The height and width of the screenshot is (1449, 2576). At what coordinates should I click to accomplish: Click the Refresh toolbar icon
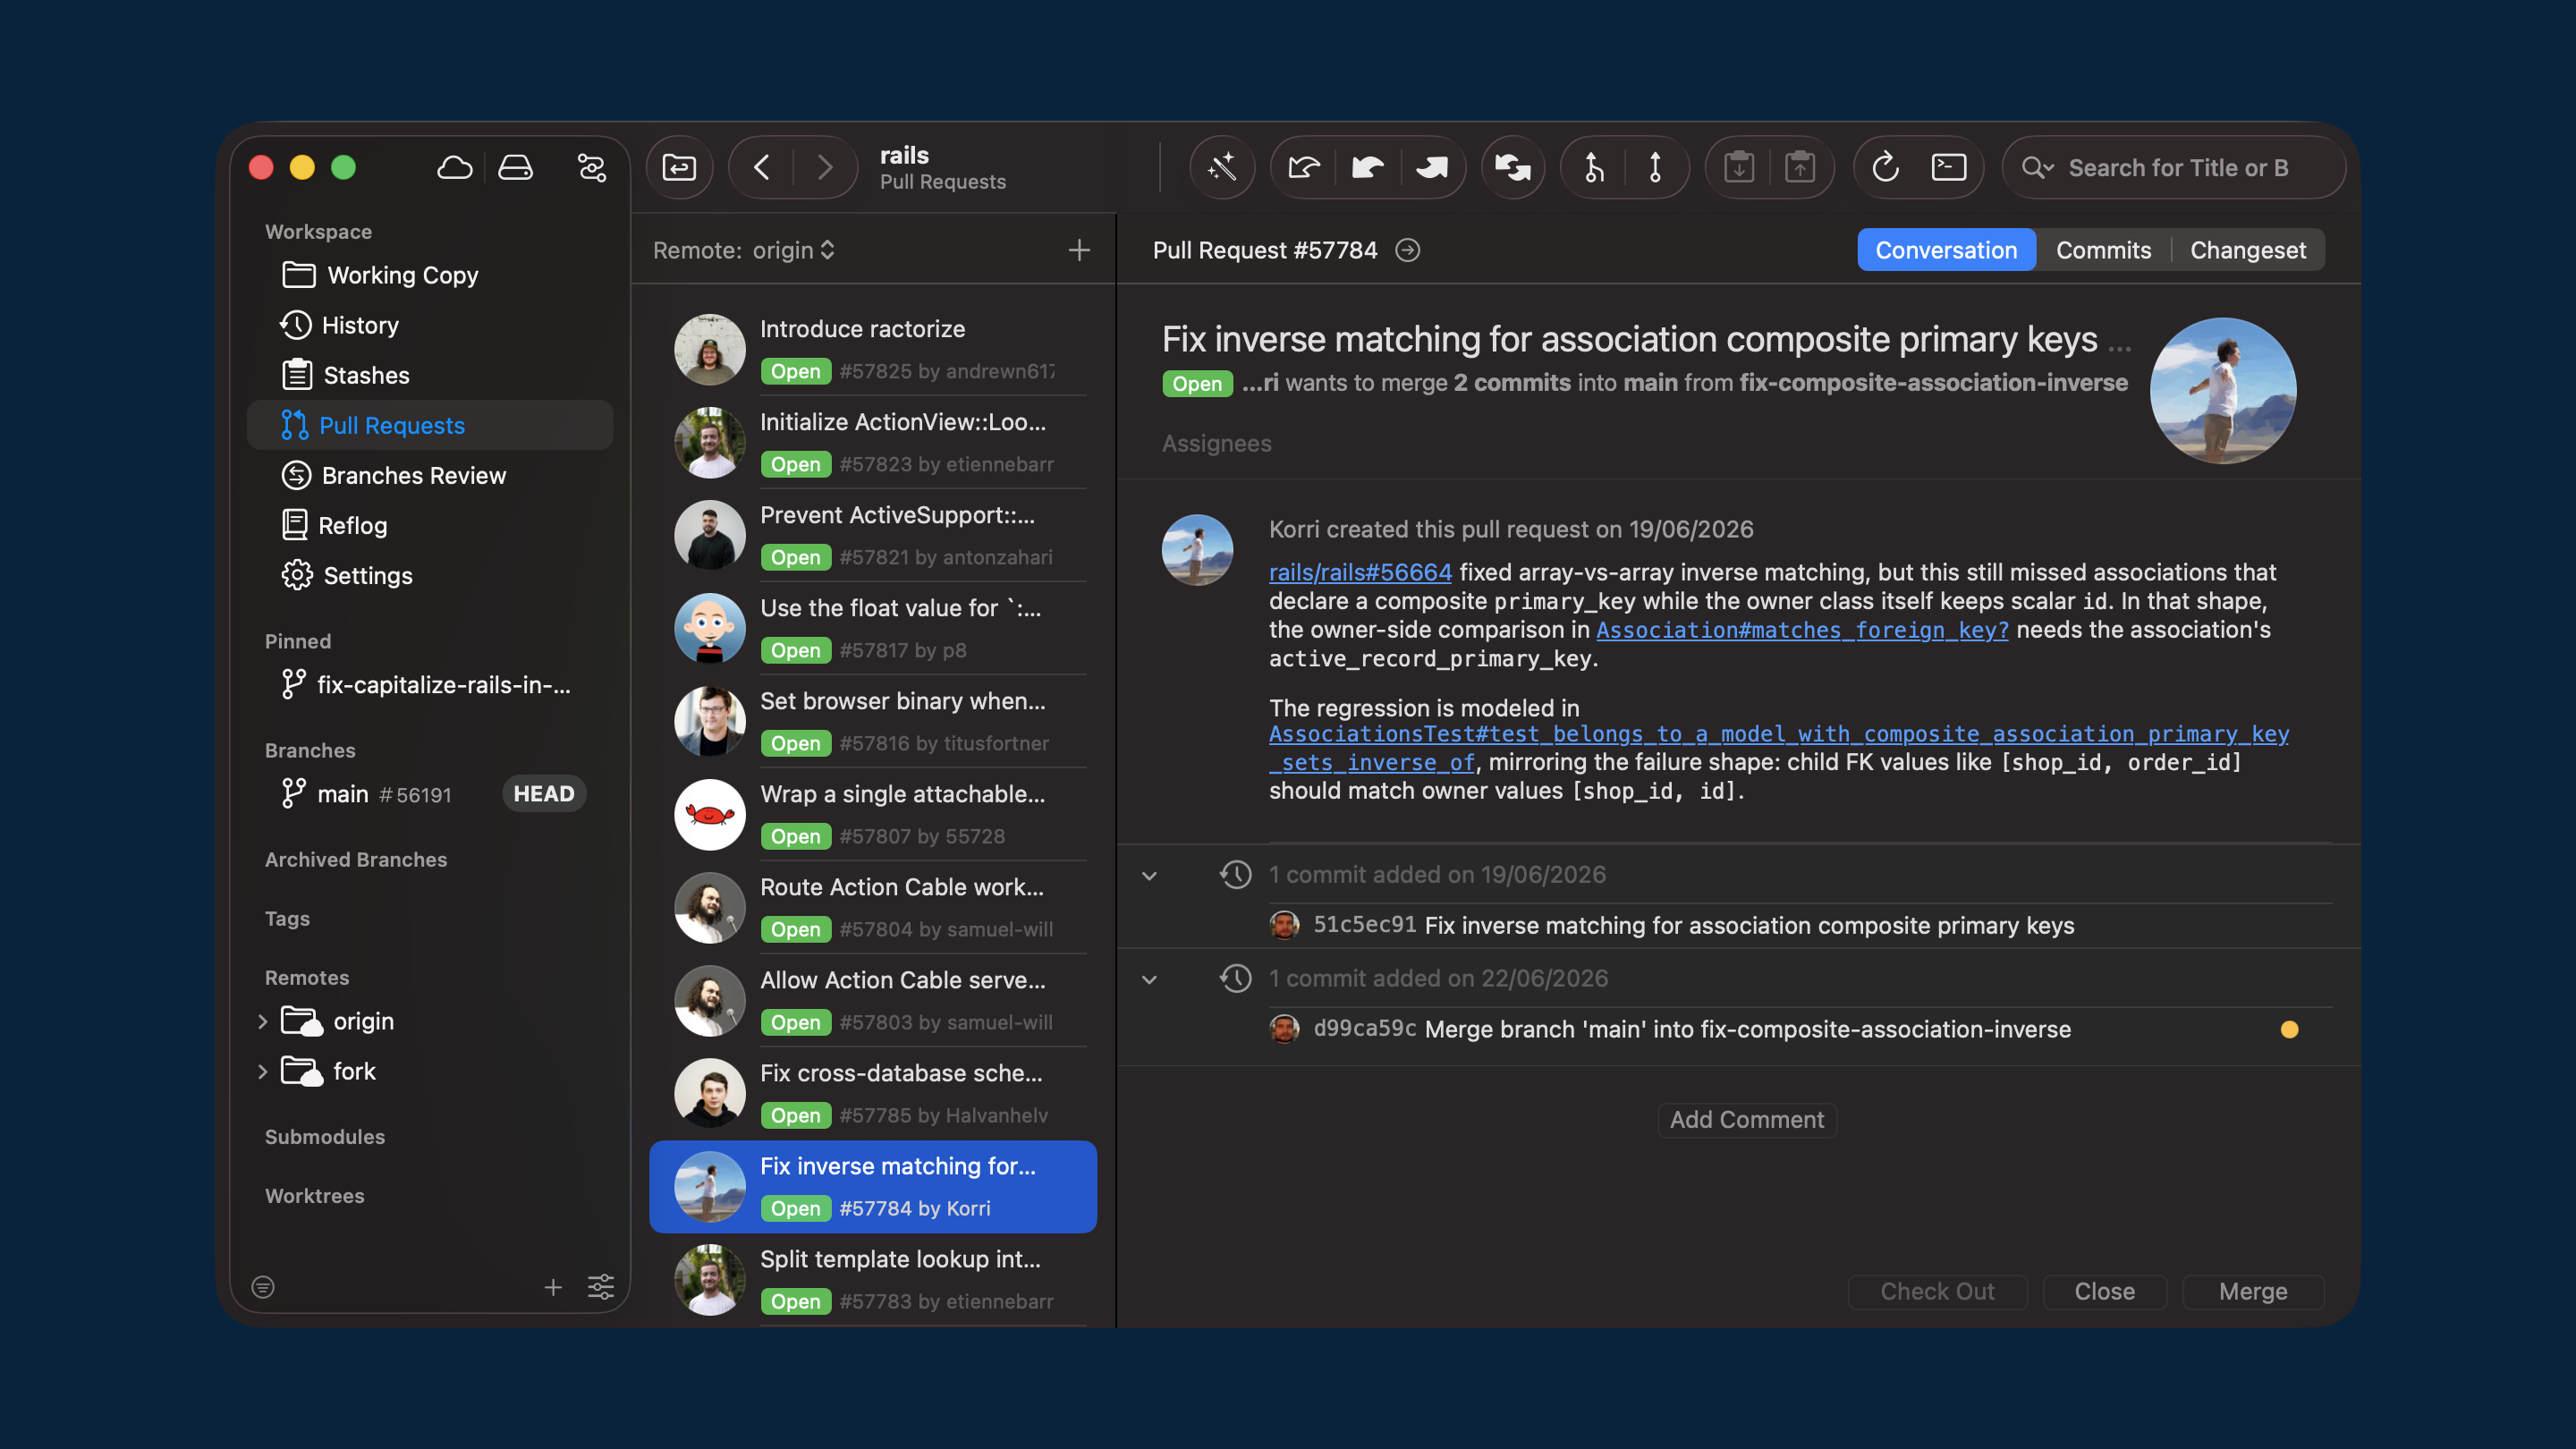point(1885,167)
